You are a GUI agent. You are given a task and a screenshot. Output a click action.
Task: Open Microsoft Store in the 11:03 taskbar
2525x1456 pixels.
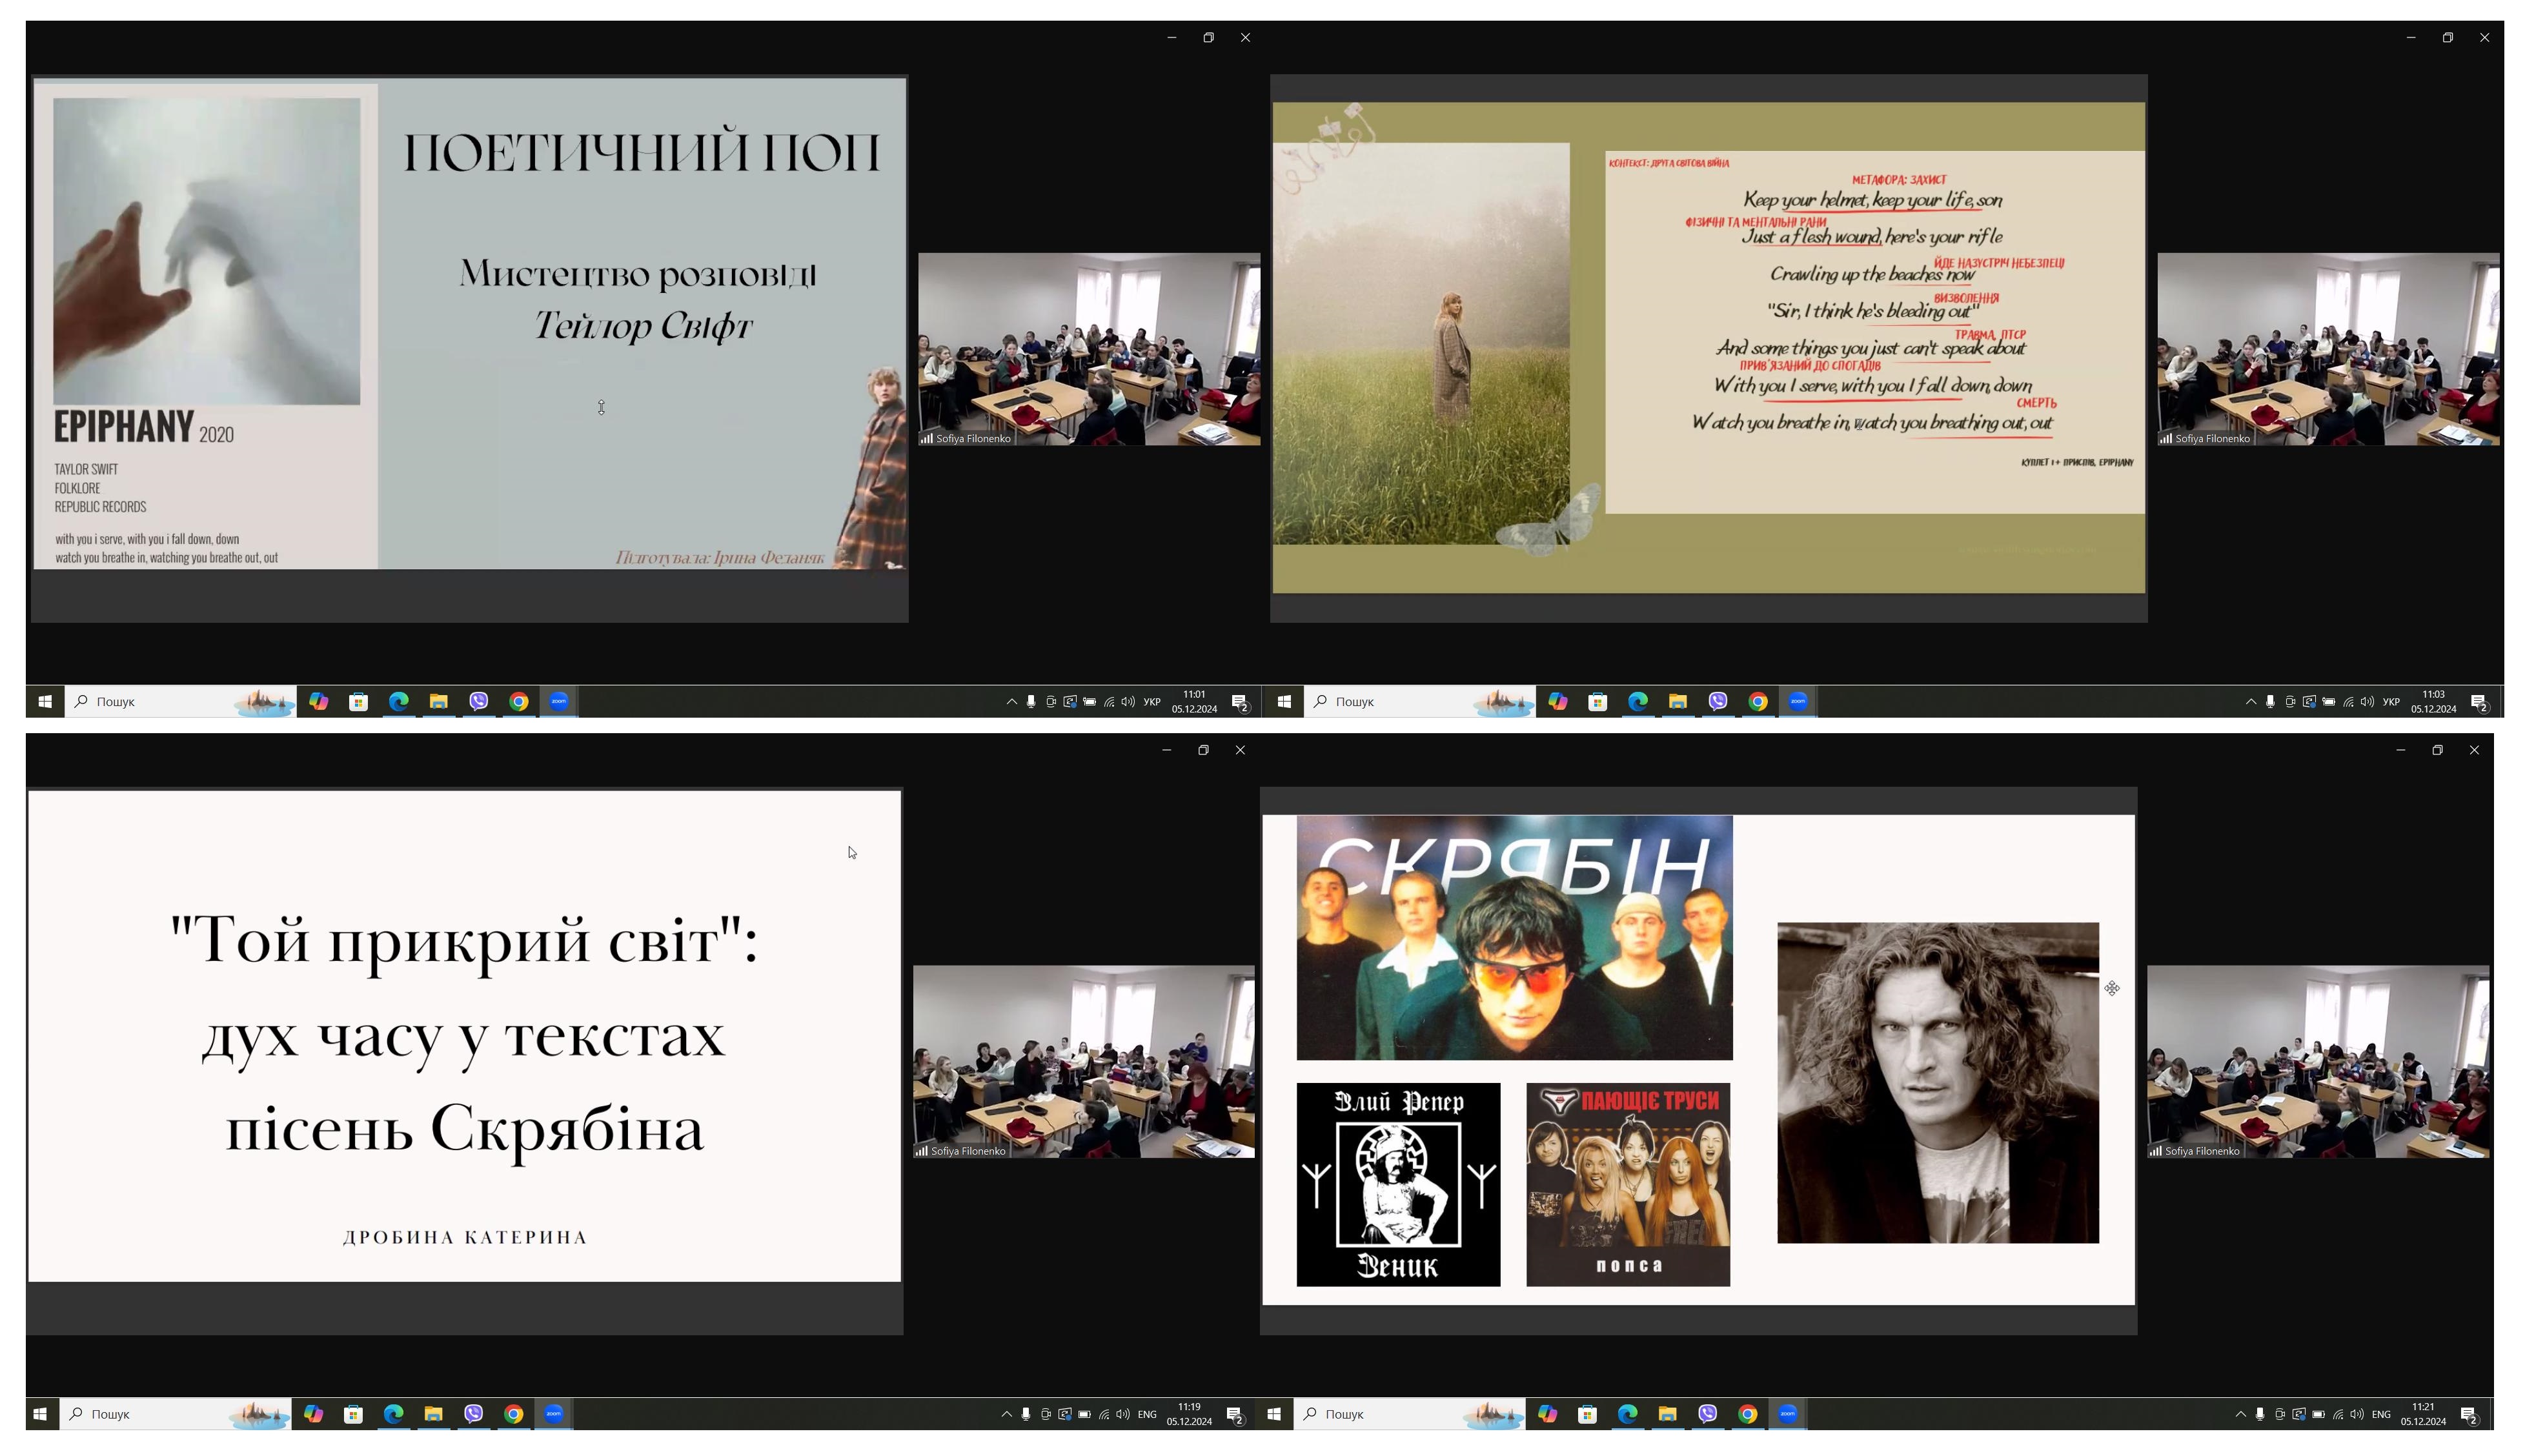1597,702
